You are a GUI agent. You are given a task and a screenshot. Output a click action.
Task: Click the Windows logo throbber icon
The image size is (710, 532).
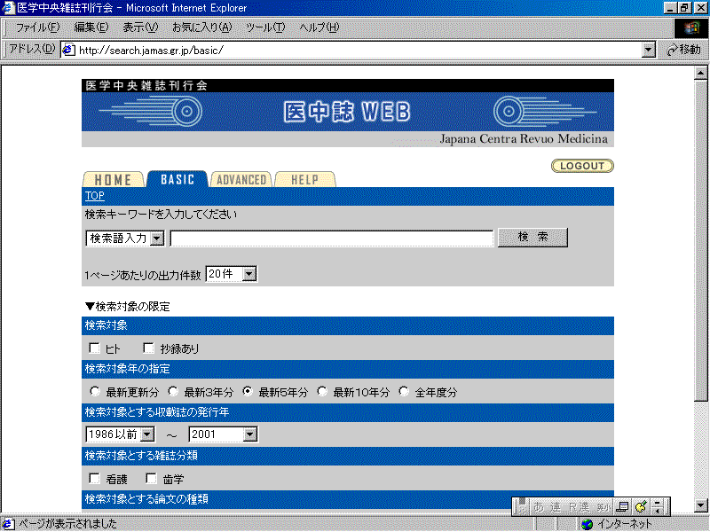click(691, 28)
